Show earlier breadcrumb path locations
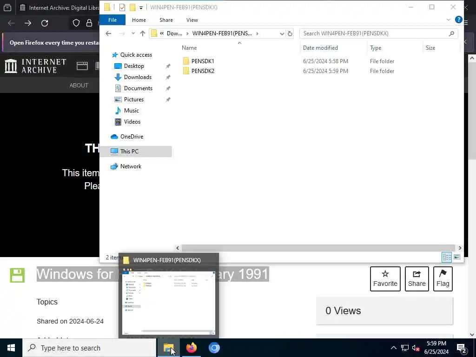476x357 pixels. (x=162, y=33)
